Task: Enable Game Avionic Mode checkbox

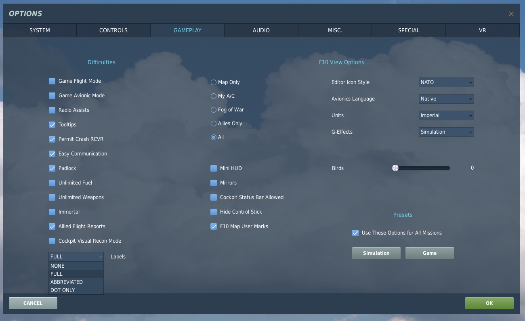Action: tap(52, 96)
